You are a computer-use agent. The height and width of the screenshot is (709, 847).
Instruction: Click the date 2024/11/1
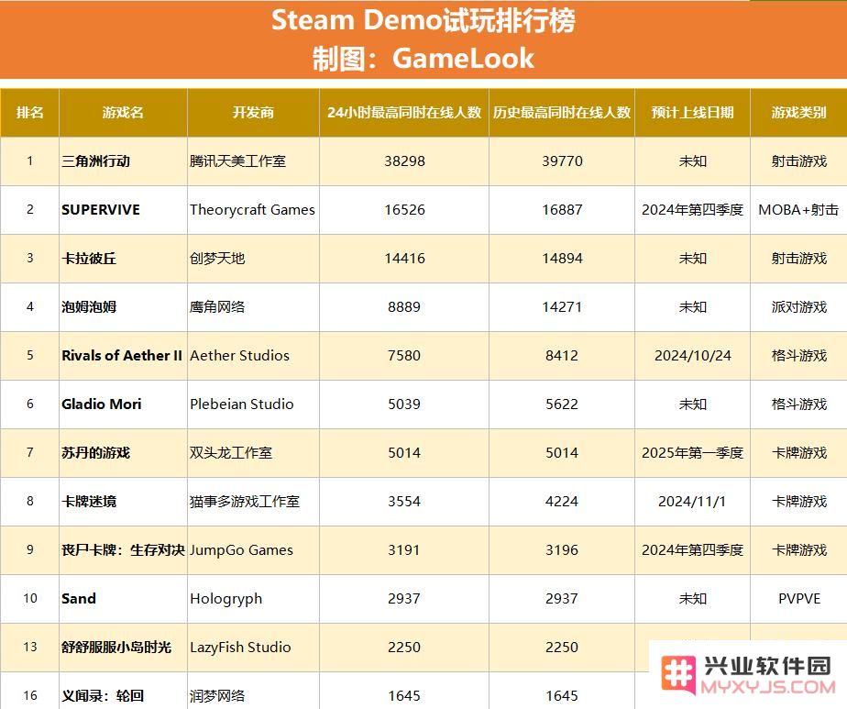pos(692,502)
